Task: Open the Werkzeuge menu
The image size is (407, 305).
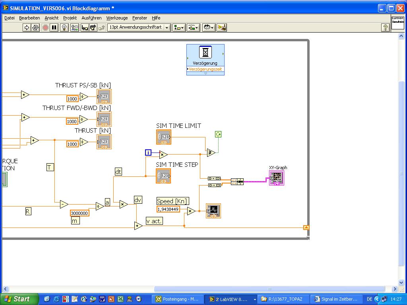Action: click(117, 18)
